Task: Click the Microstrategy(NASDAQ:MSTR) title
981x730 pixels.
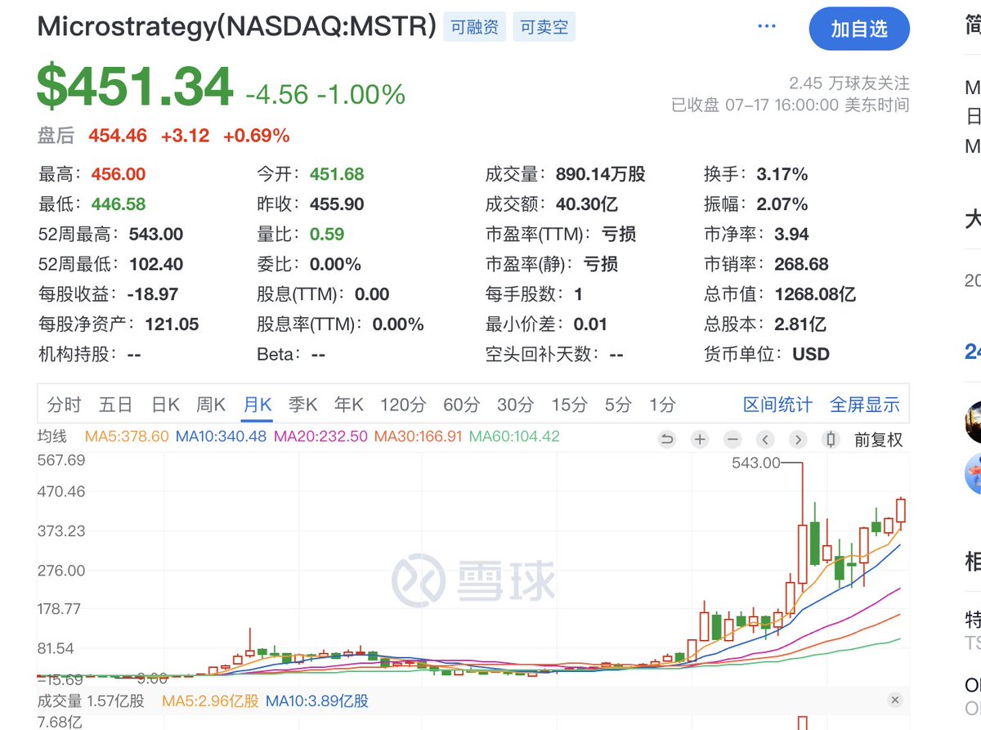Action: pyautogui.click(x=237, y=25)
